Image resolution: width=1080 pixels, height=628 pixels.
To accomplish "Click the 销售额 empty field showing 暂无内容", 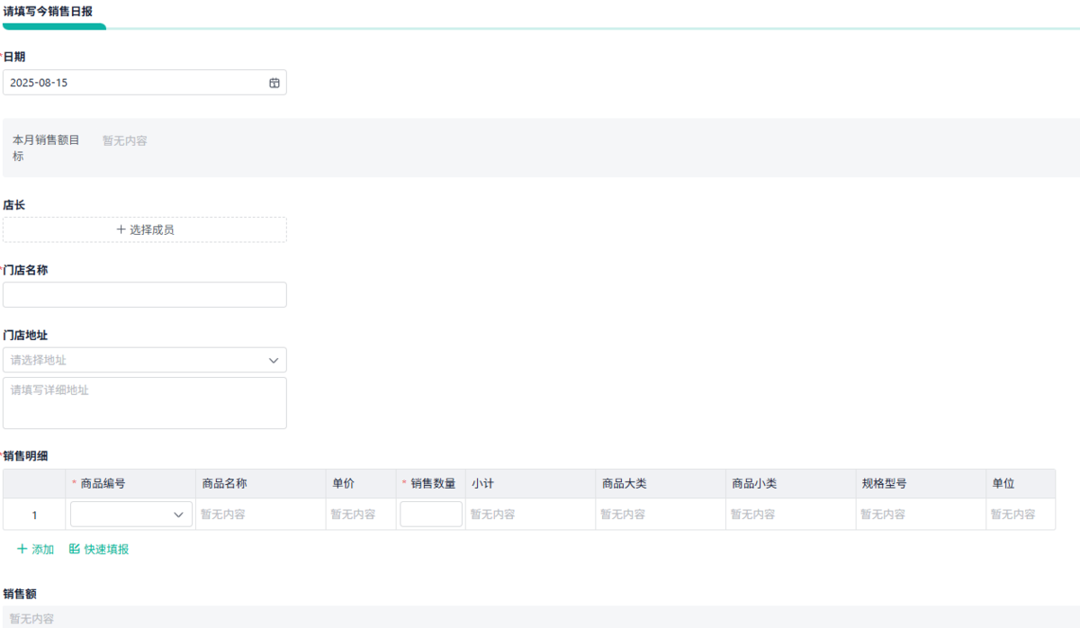I will point(541,617).
